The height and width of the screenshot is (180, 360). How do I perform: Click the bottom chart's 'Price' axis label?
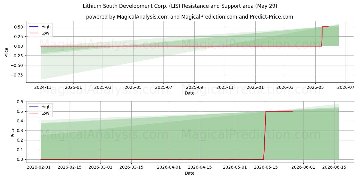[x=13, y=132]
